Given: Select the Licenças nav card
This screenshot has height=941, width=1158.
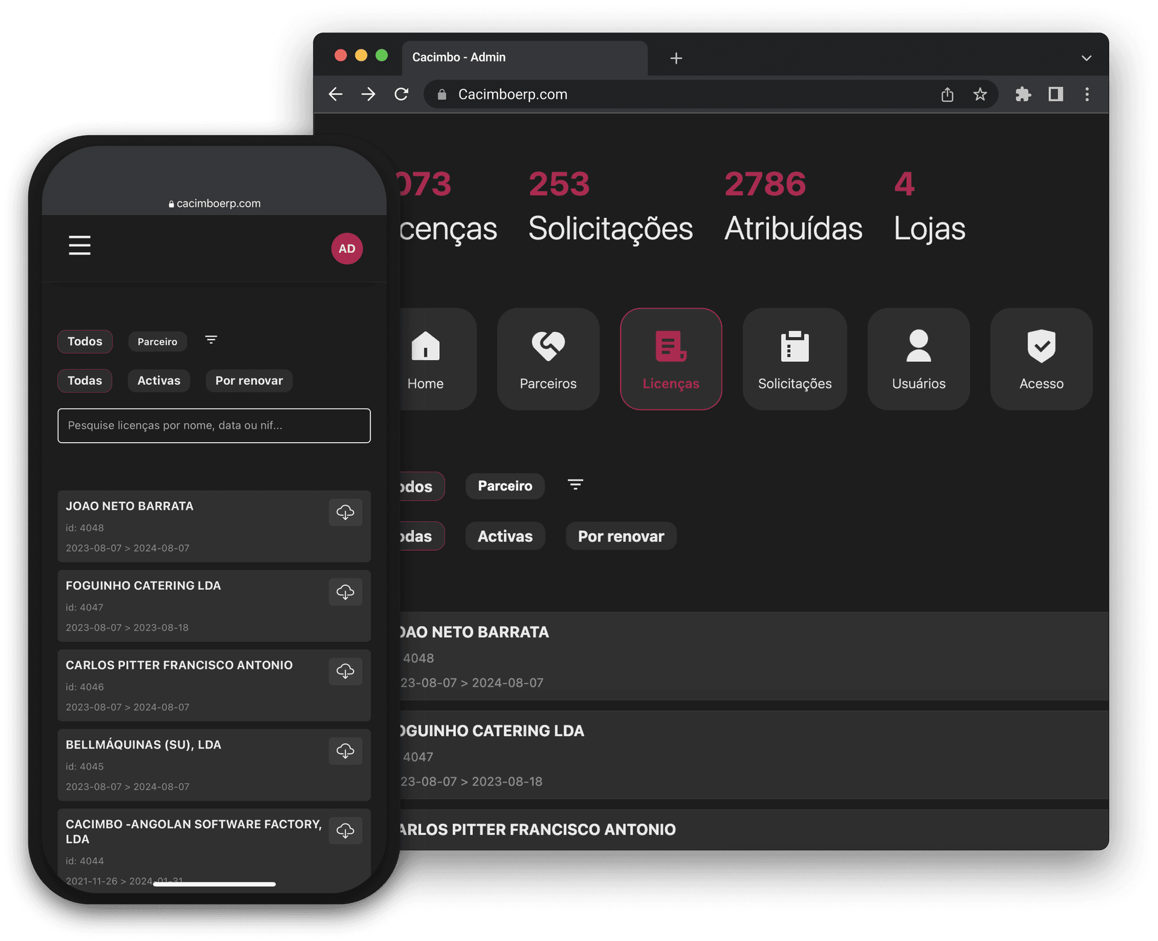Looking at the screenshot, I should point(671,359).
